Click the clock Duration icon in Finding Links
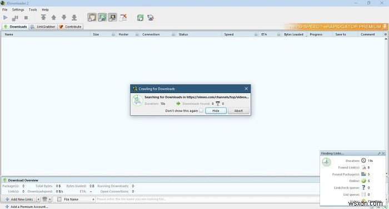The image size is (389, 209). [x=363, y=160]
